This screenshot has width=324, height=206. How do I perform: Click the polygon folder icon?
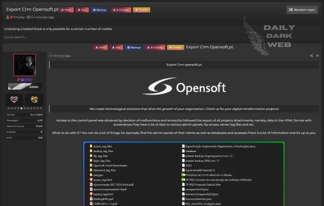point(91,175)
